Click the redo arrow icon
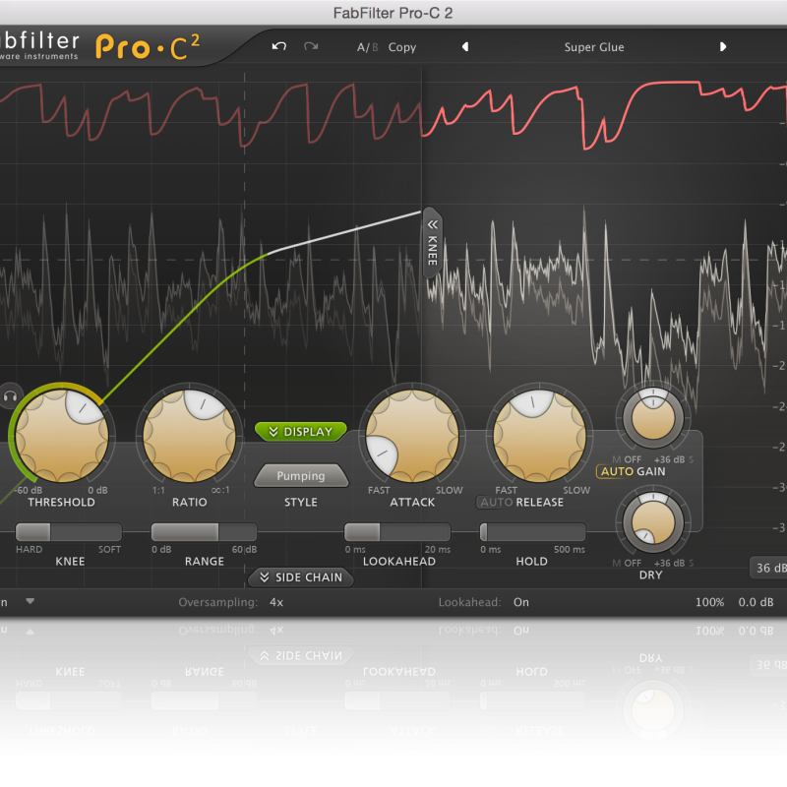Screen dimensions: 787x787 [x=311, y=46]
